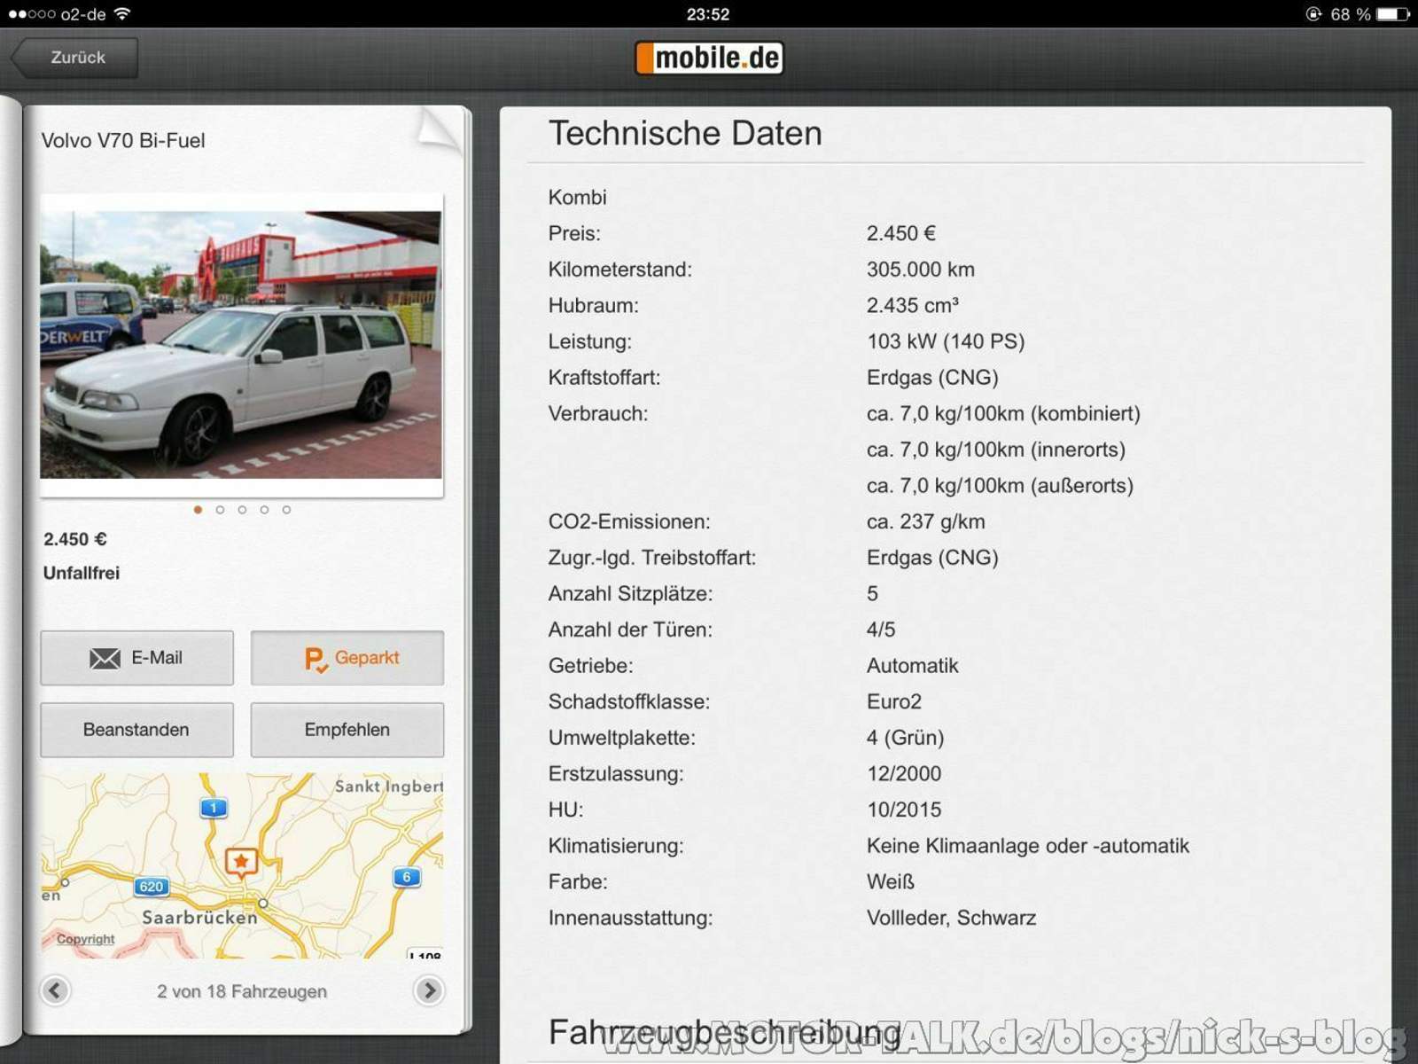Tap the Saarbrücken label on map

click(199, 918)
